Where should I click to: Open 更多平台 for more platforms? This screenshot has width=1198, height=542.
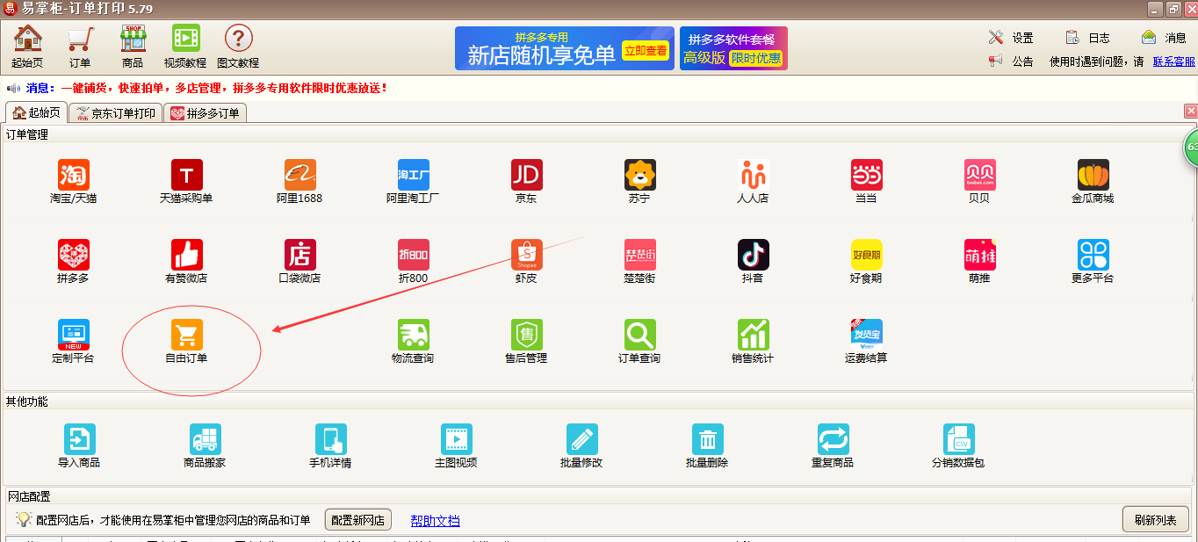1093,255
